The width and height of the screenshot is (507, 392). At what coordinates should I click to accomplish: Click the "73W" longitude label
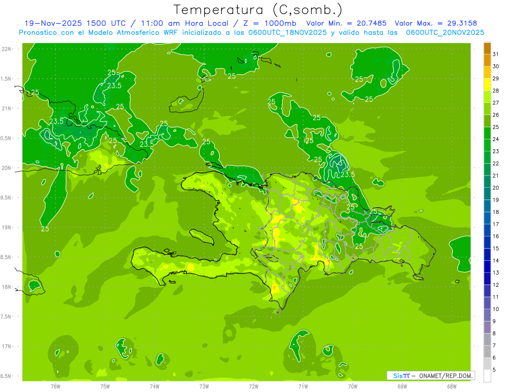[204, 387]
